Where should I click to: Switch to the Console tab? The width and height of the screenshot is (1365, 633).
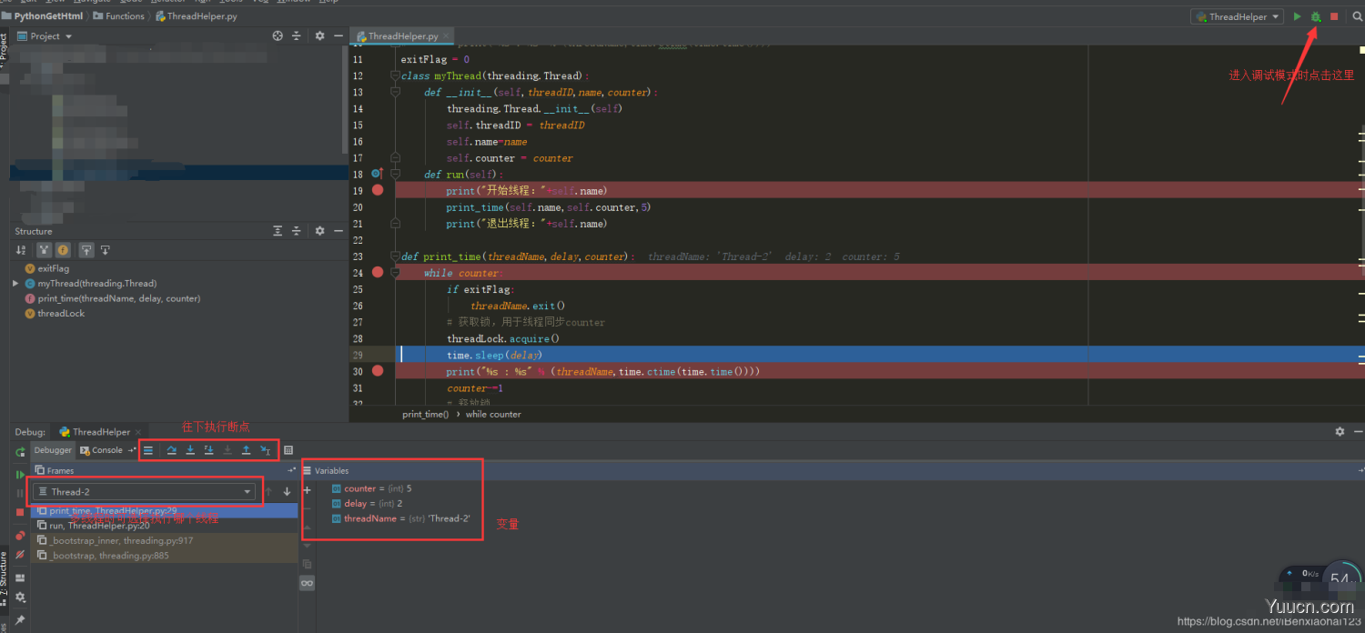[101, 450]
